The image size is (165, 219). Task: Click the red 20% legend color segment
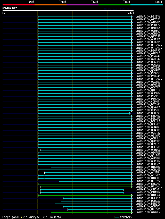coord(19,5)
